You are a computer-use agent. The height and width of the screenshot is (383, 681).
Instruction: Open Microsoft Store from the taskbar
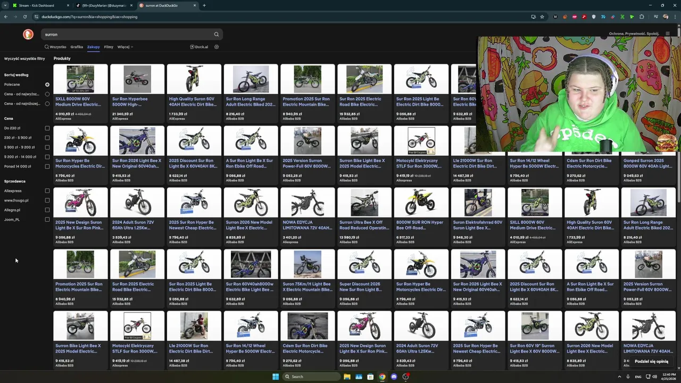coord(370,377)
